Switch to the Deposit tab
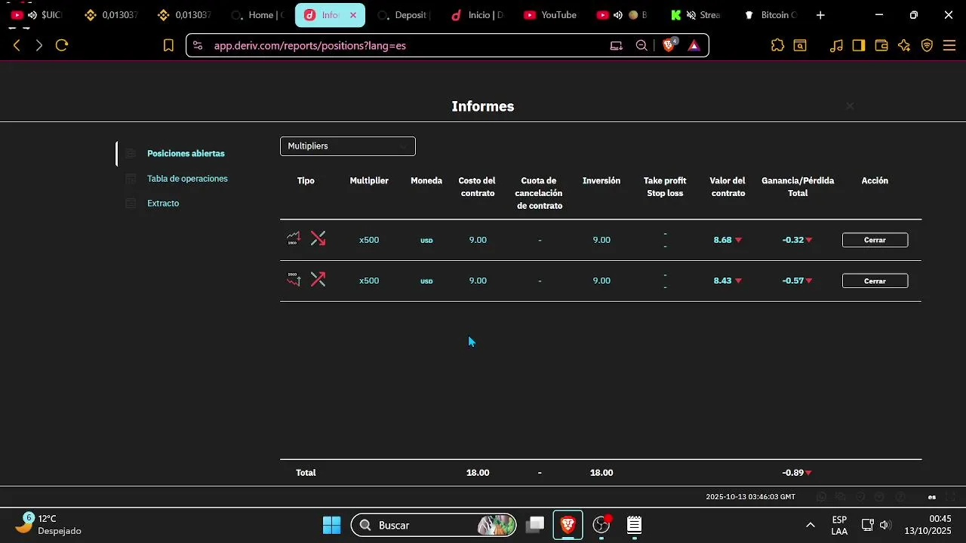The height and width of the screenshot is (543, 966). click(x=403, y=15)
